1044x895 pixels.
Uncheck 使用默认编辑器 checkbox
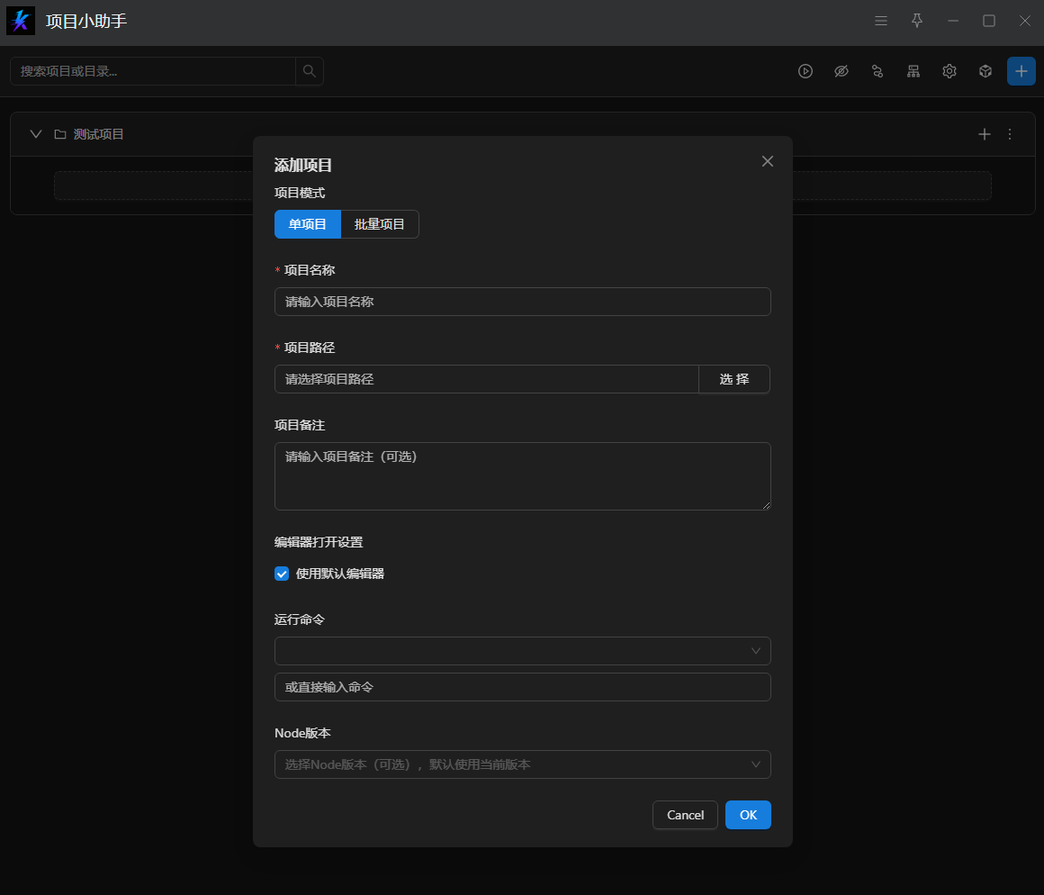[282, 574]
